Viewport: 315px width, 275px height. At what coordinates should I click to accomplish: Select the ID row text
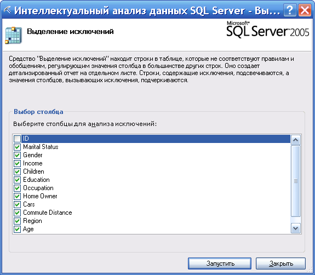click(x=26, y=139)
